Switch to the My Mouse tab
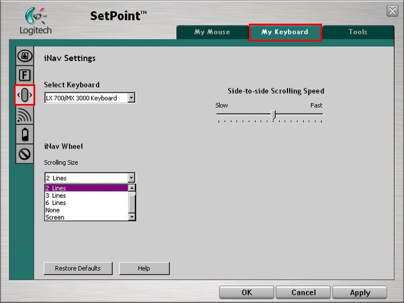The width and height of the screenshot is (404, 303). pos(212,32)
